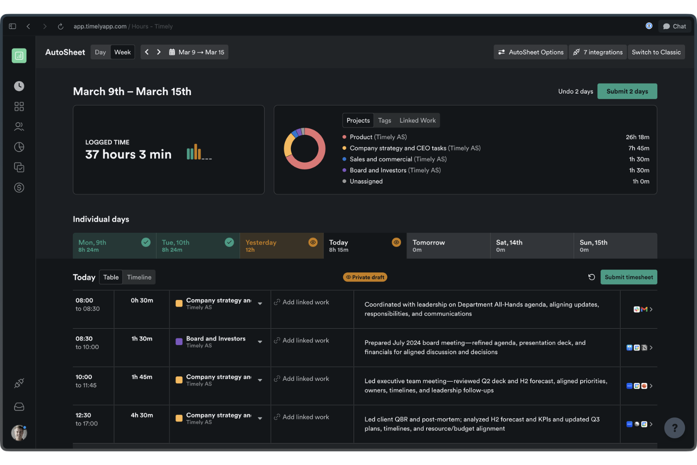Click the projects donut chart

click(x=305, y=148)
